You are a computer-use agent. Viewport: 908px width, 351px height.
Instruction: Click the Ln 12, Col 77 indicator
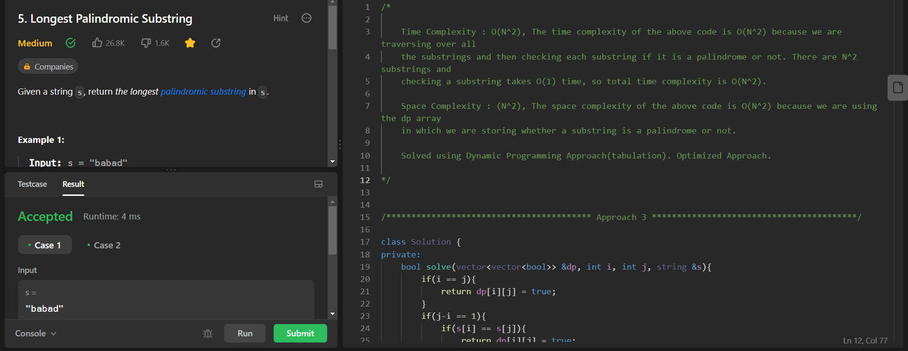tap(865, 341)
